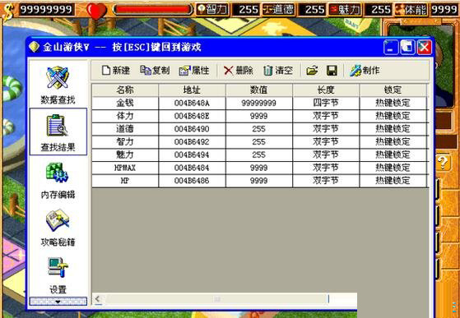Click 双字节 length in the 体力 row
460x318 pixels.
[x=326, y=116]
